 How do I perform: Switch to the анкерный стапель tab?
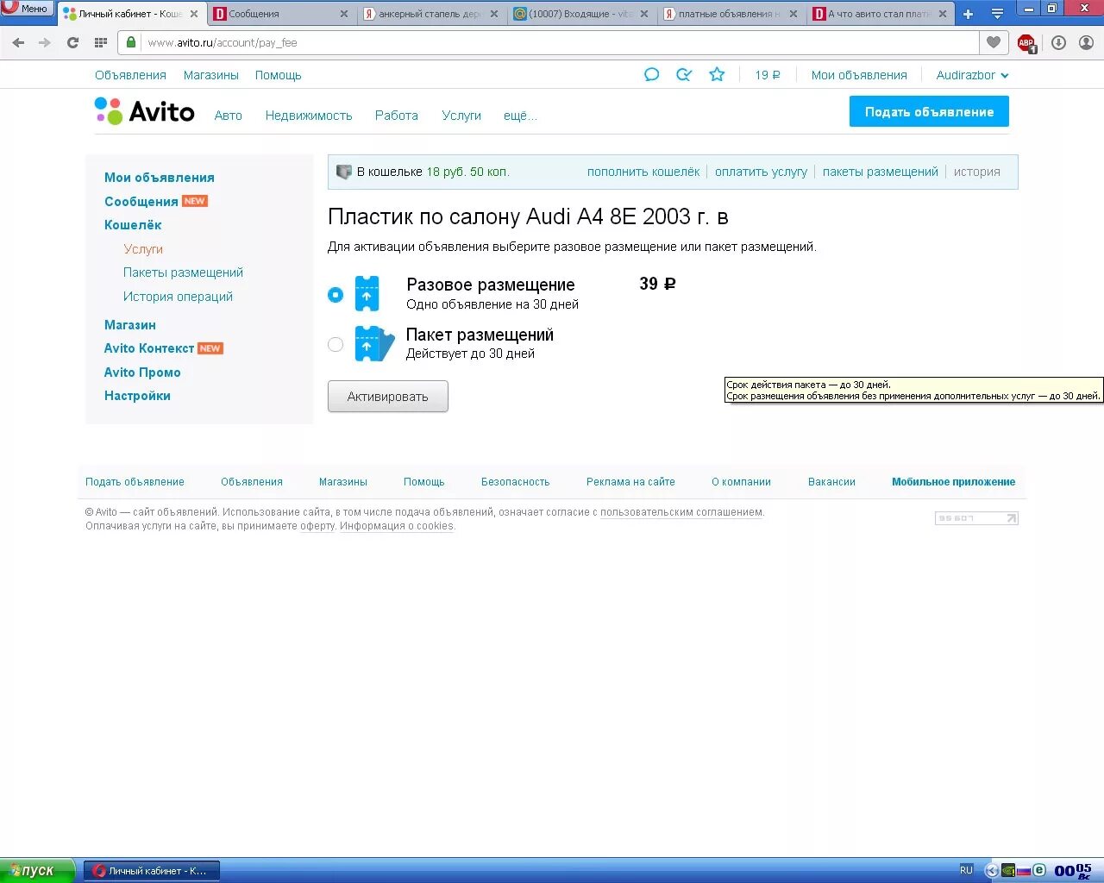430,14
